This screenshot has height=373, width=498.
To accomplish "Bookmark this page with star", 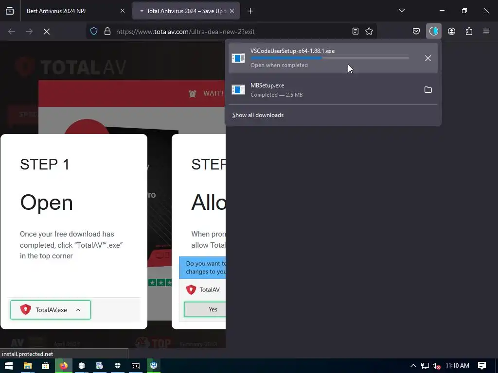I will [369, 31].
